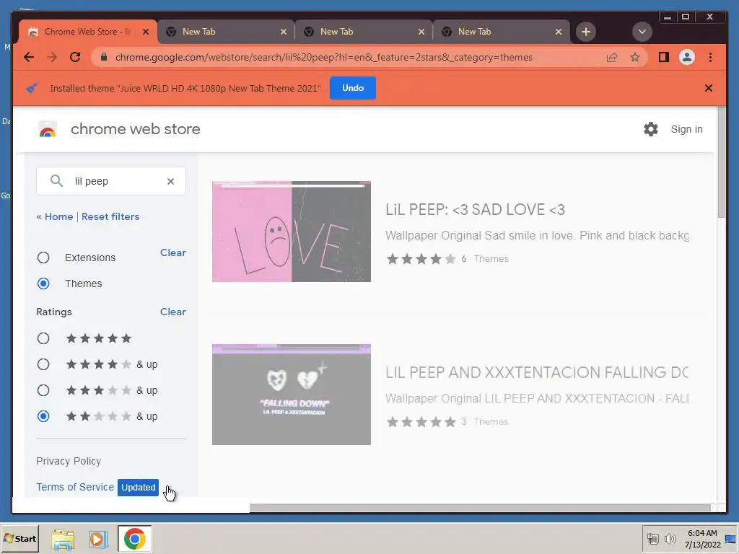Image resolution: width=739 pixels, height=554 pixels.
Task: Open the FALLING DOWN theme thumbnail
Action: click(292, 395)
